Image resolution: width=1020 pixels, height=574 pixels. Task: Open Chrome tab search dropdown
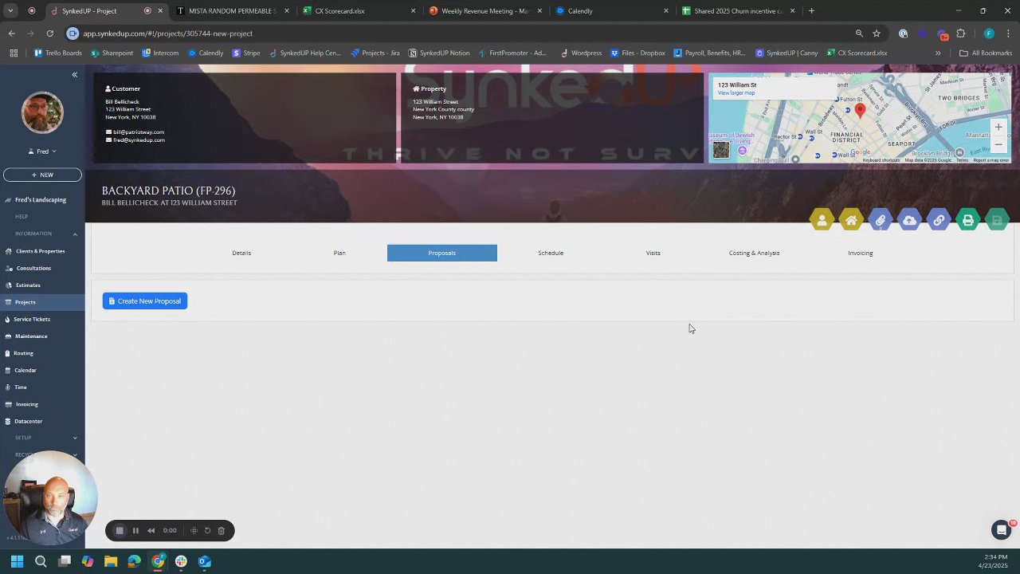[10, 11]
